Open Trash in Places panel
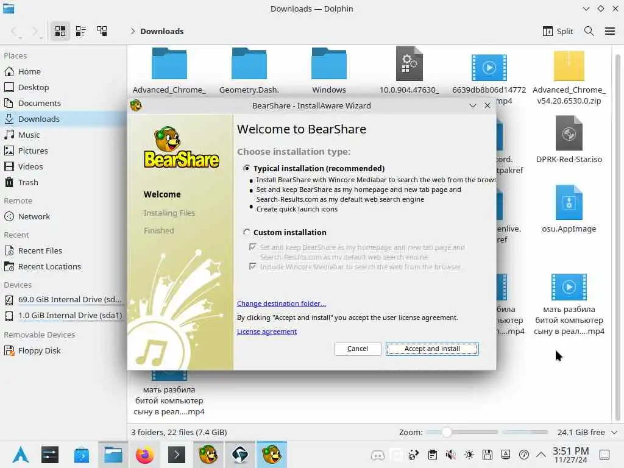Viewport: 624px width, 468px height. click(63, 183)
